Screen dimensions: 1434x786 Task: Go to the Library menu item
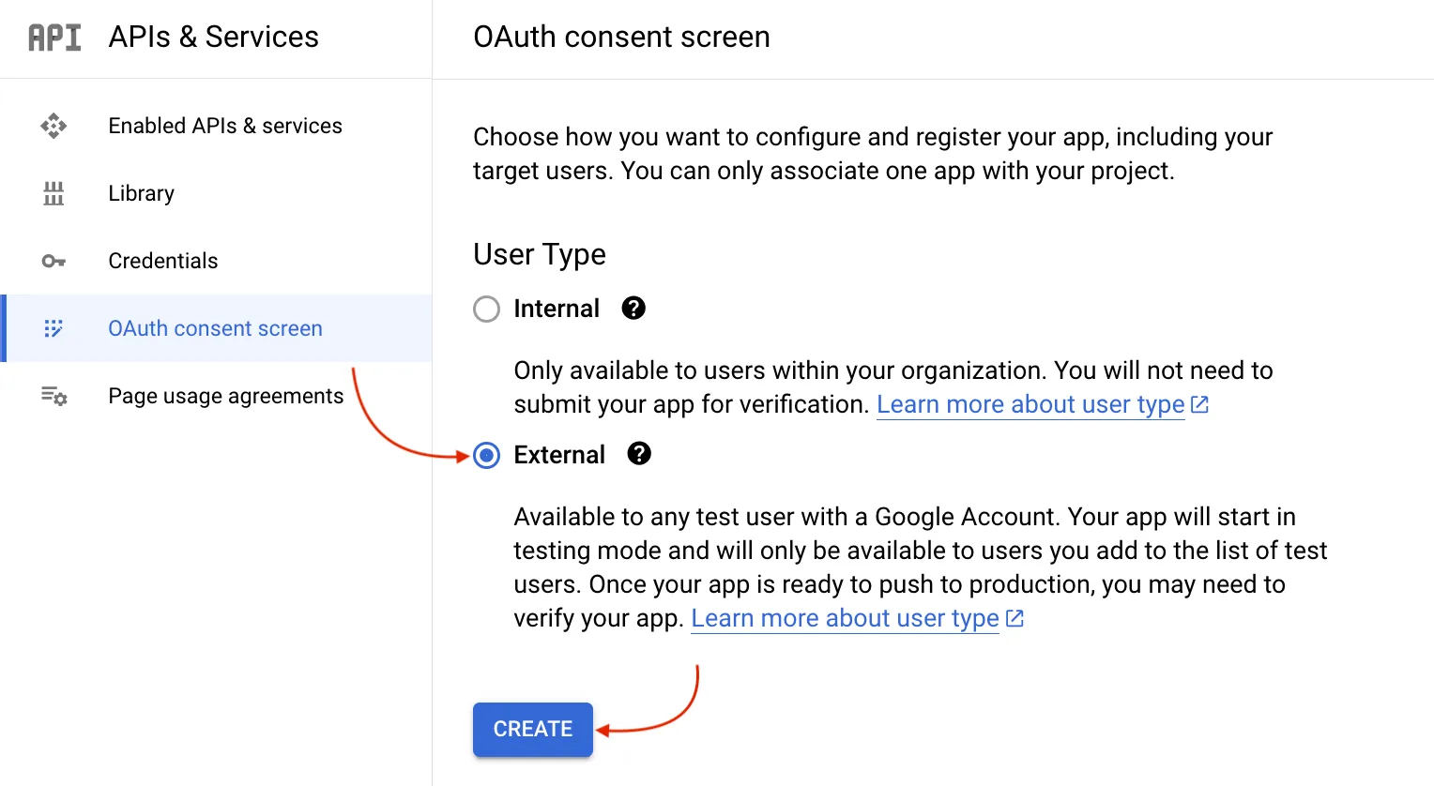216,193
